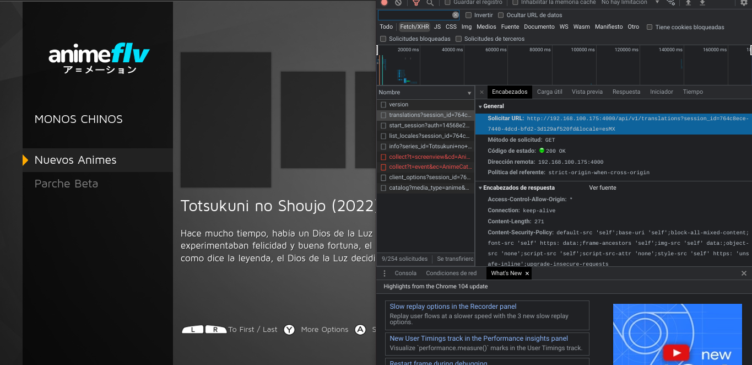Switch to Carga útil tab
This screenshot has width=752, height=365.
click(x=550, y=92)
